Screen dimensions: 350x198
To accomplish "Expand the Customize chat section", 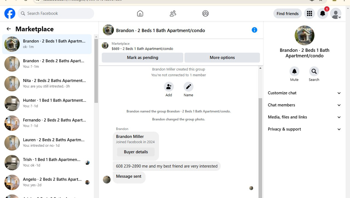I will tap(304, 93).
